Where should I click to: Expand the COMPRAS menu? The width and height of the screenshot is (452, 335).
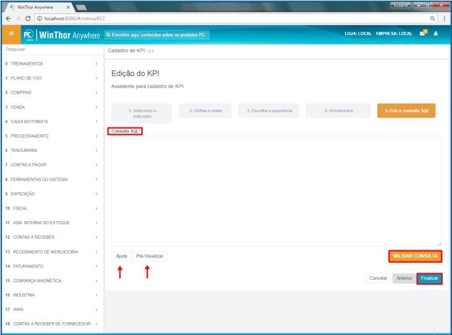point(52,92)
